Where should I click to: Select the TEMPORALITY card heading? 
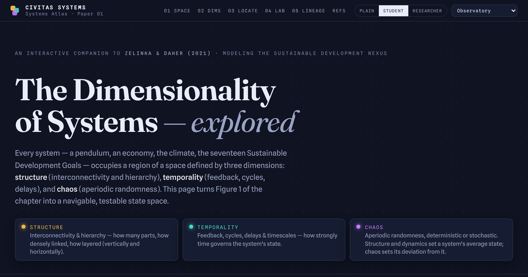[218, 227]
